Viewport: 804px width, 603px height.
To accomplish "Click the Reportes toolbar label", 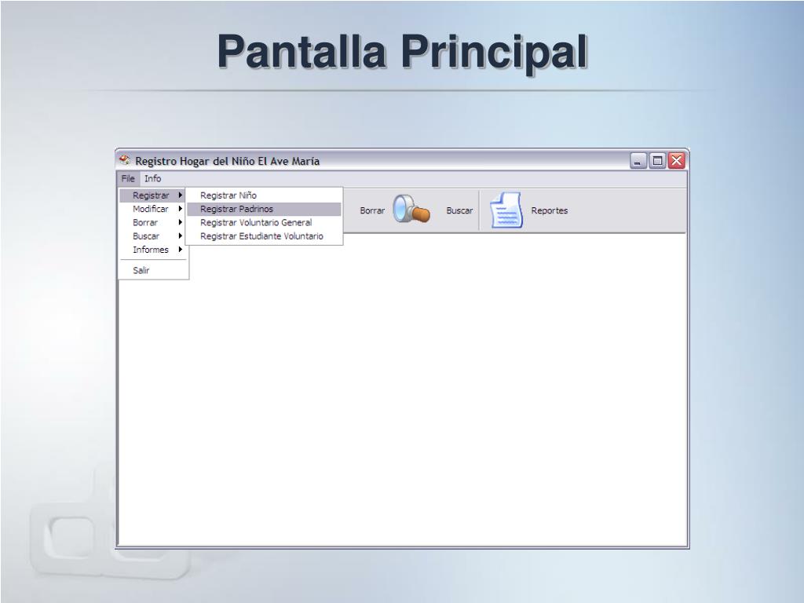I will pos(549,210).
